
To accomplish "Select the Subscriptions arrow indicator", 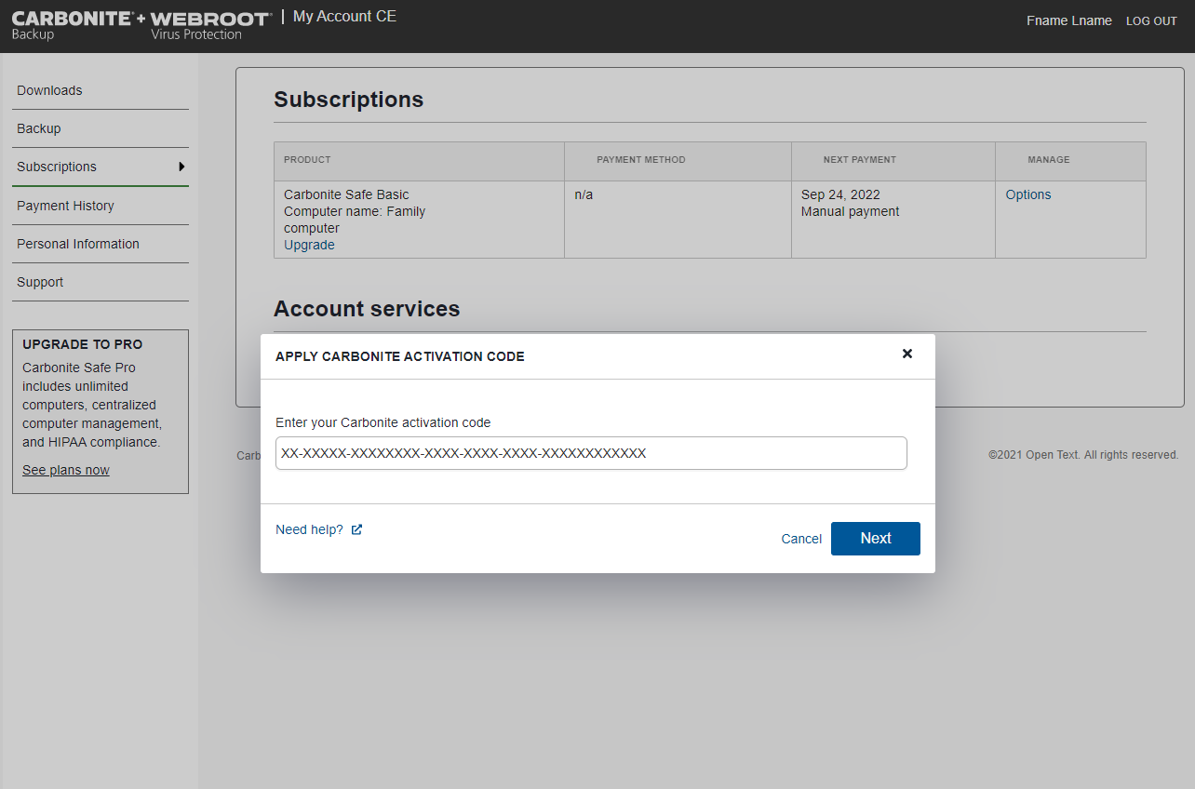I will [183, 167].
